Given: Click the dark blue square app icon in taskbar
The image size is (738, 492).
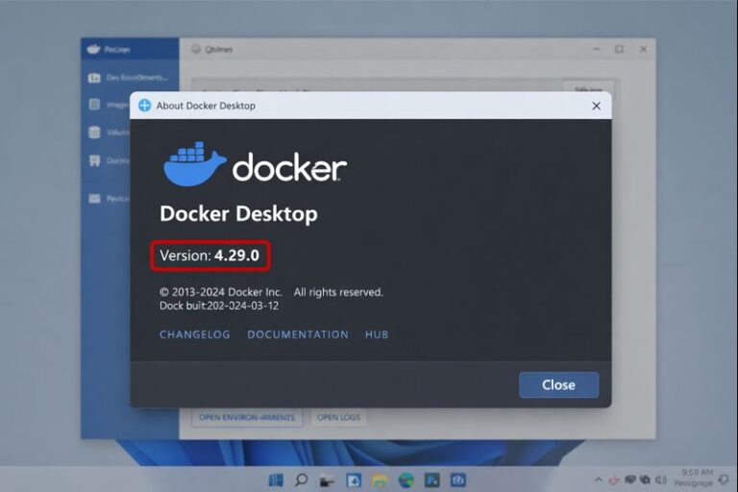Looking at the screenshot, I should [x=431, y=480].
